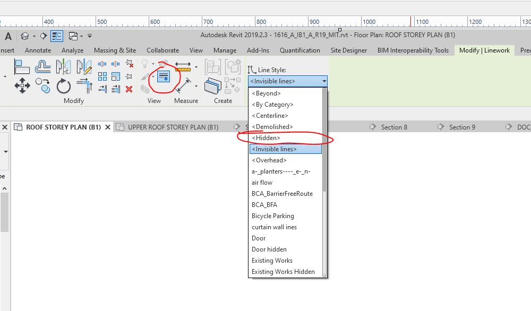Expand the Measure panel dropdown arrow
This screenshot has width=531, height=311.
tap(196, 67)
